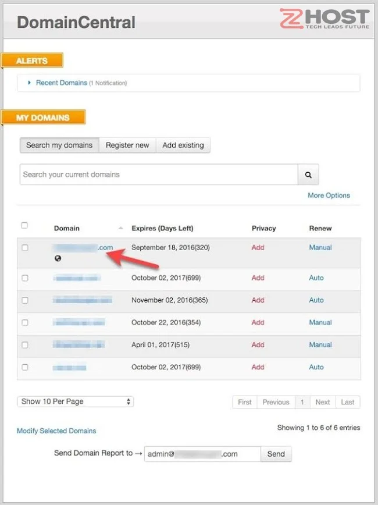Open the Show 10 Per Page dropdown
Screen dimensions: 378x505
(x=76, y=401)
